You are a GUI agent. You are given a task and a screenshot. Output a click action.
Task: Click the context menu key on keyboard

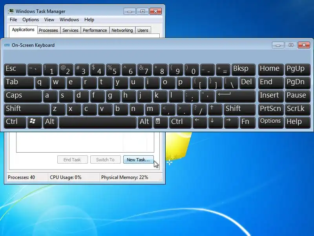click(x=161, y=122)
